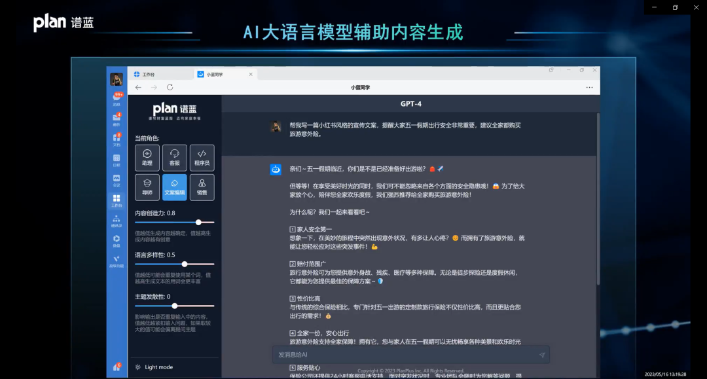Click the user avatar beside the prompt
This screenshot has width=707, height=379.
276,126
